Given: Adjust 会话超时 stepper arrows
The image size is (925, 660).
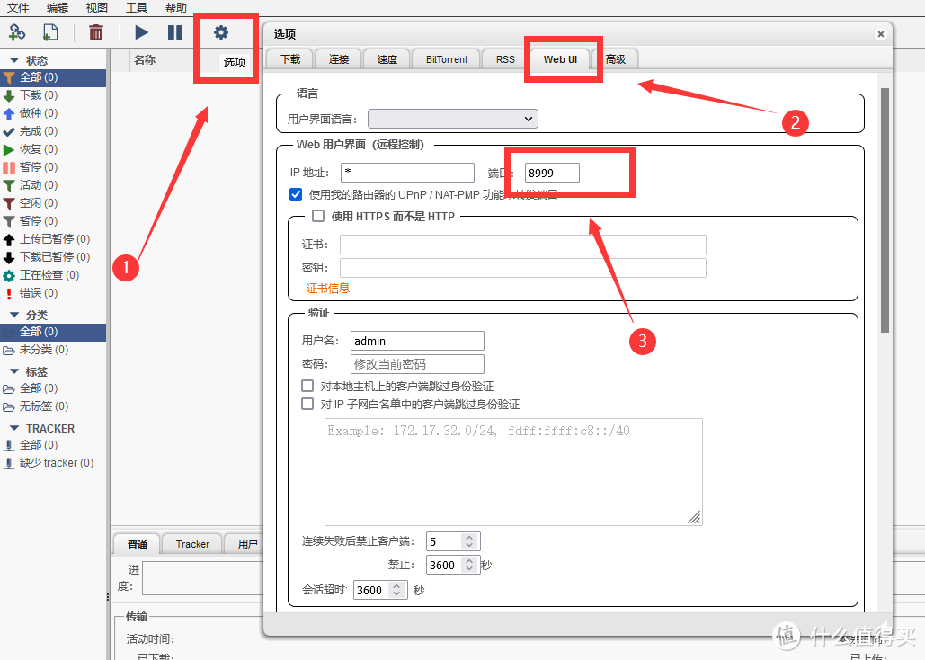Looking at the screenshot, I should (396, 590).
